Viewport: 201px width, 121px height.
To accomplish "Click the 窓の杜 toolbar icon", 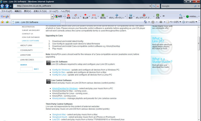I will [x=103, y=16].
